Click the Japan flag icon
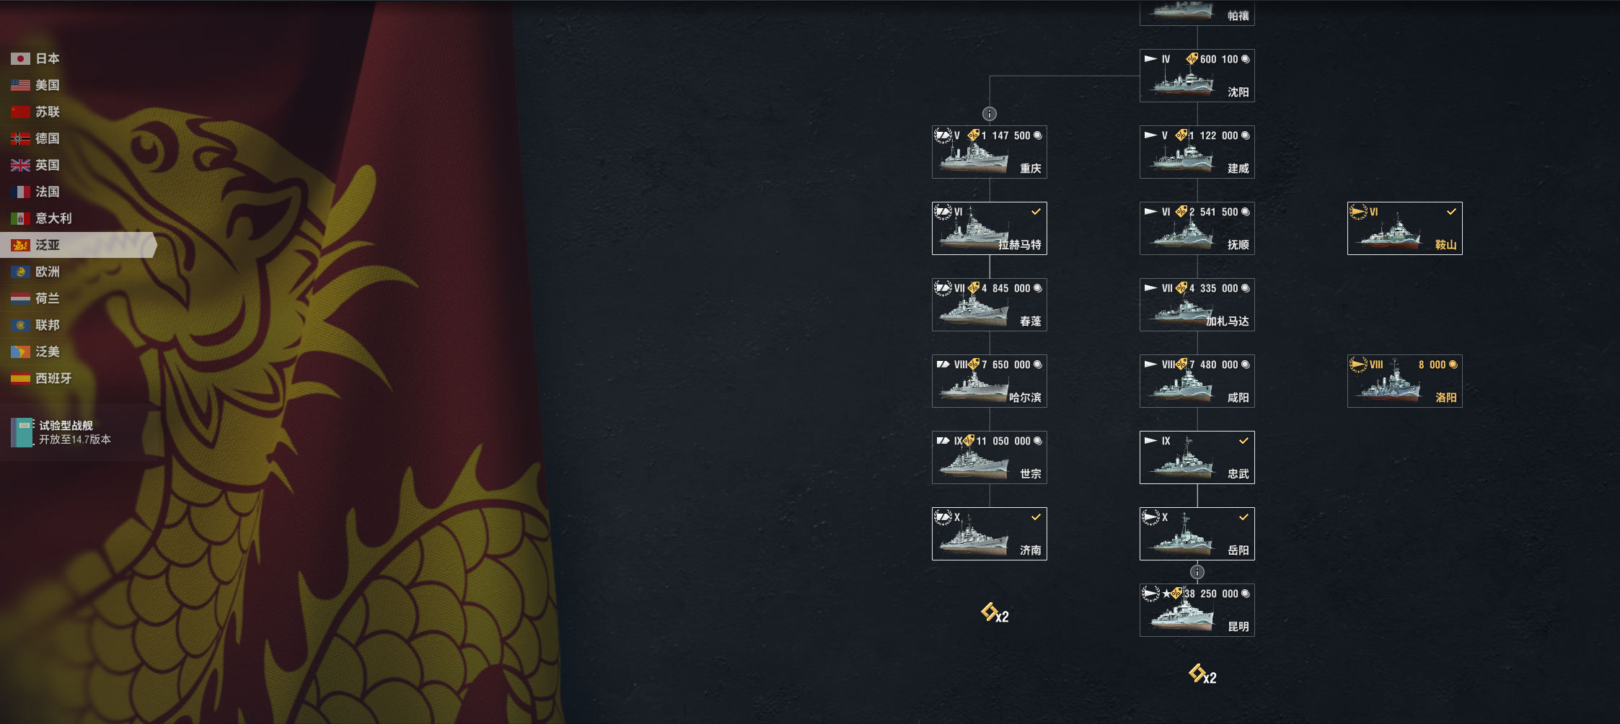This screenshot has width=1620, height=724. [20, 58]
